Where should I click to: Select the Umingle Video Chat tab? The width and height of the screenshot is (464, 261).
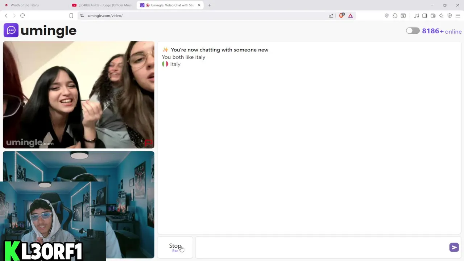point(170,5)
